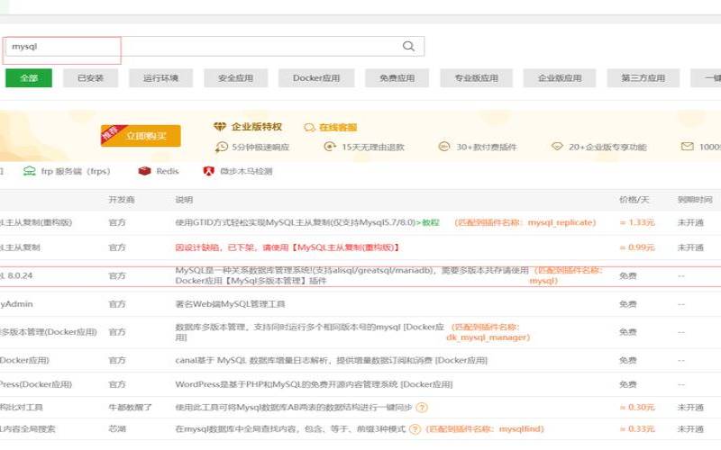Viewport: 721px width, 450px height.
Task: Click the help icon after 一键同步
Action: 421,408
